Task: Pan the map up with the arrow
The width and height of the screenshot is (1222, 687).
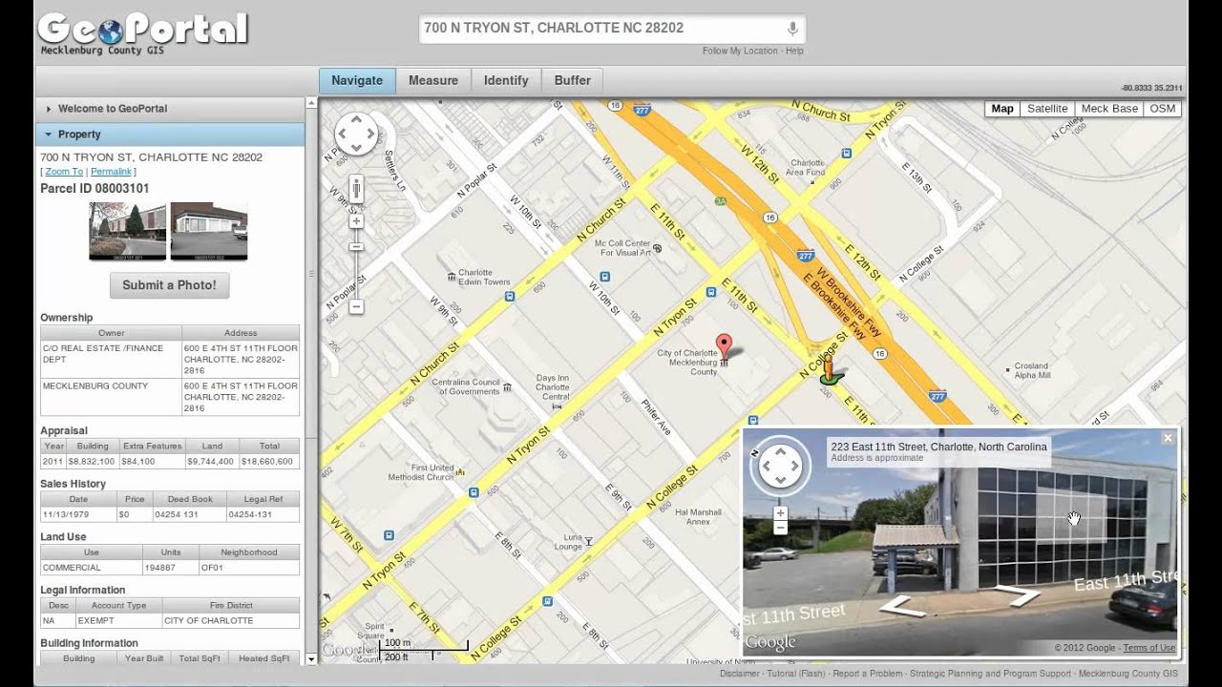Action: 356,121
